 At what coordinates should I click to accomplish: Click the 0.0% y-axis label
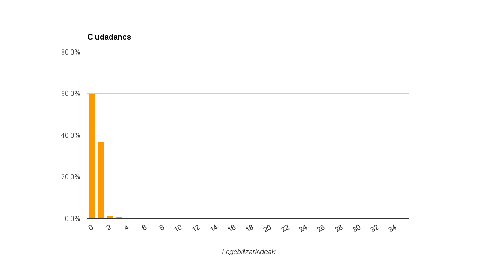click(x=71, y=219)
